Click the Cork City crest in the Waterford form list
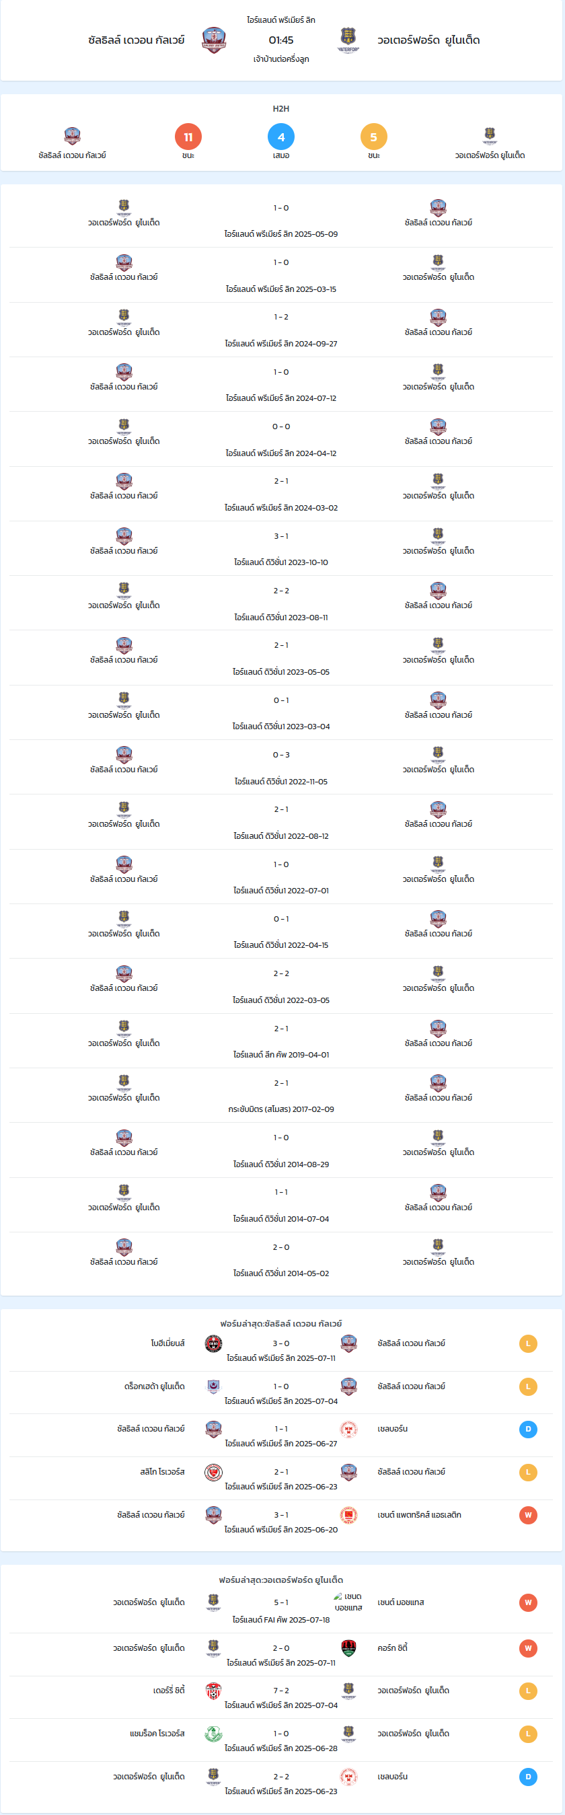This screenshot has width=565, height=1815. [x=348, y=1647]
